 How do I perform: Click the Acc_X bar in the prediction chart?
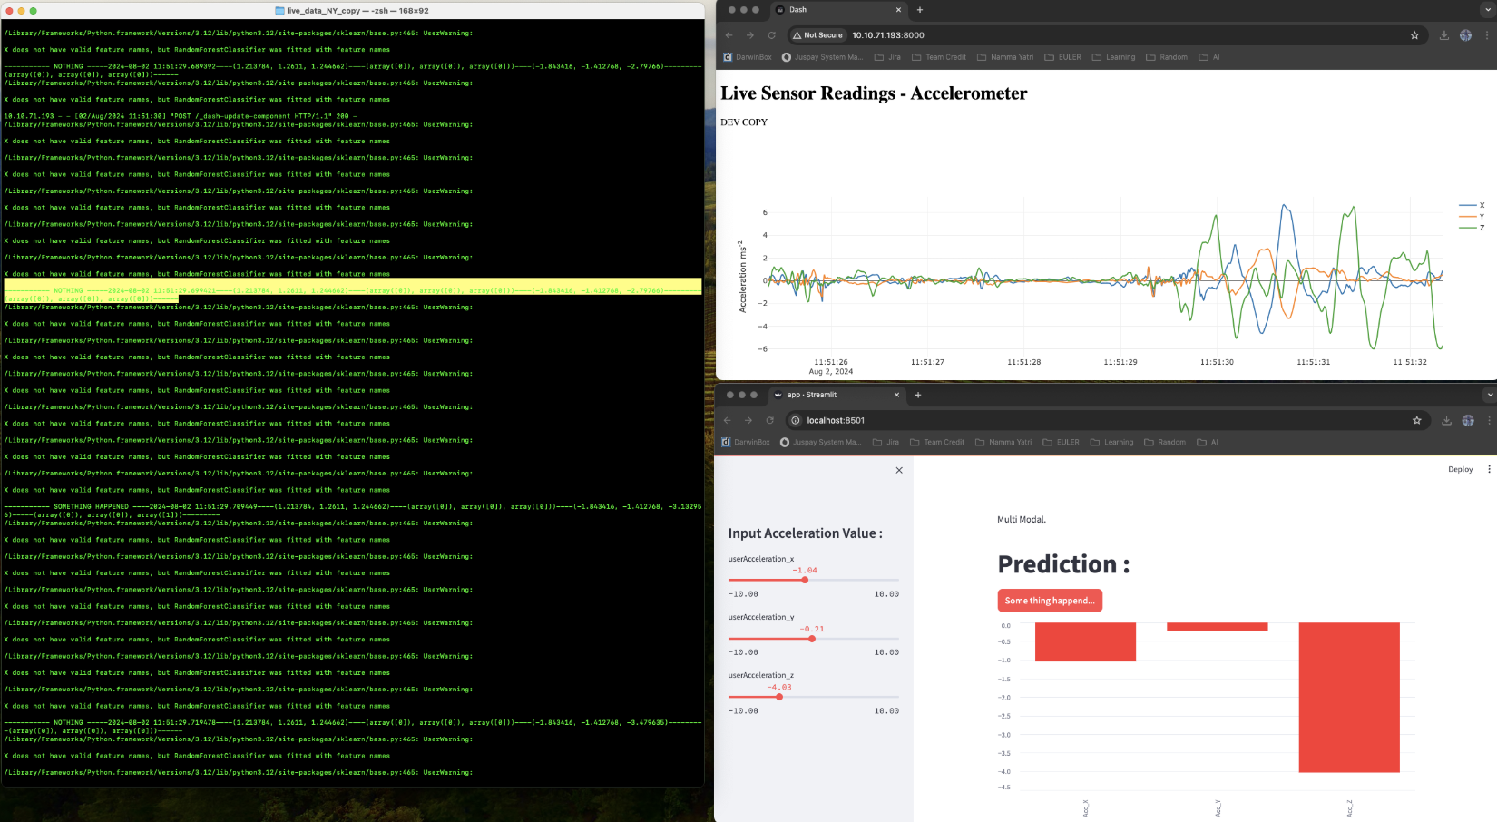click(x=1085, y=641)
